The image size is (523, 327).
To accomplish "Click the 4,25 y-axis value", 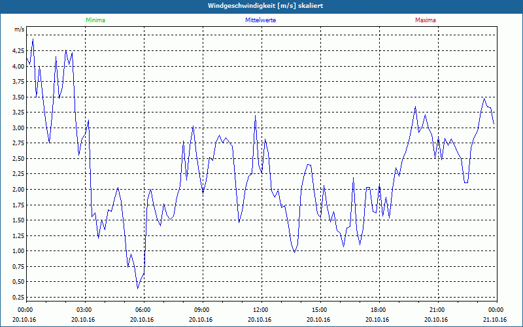I will 19,51.
